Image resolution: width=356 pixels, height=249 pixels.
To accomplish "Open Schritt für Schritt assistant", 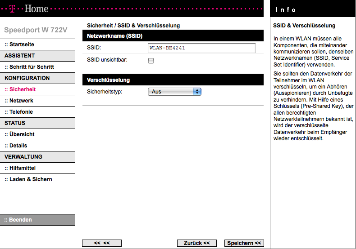I will tap(29, 67).
